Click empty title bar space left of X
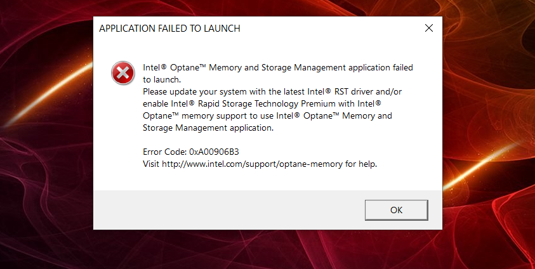Image resolution: width=535 pixels, height=269 pixels. pyautogui.click(x=330, y=29)
